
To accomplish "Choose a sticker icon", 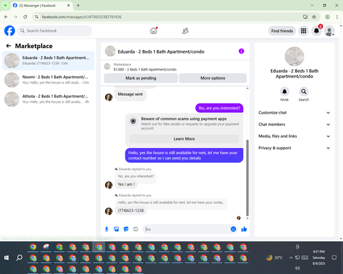I will click(126, 229).
